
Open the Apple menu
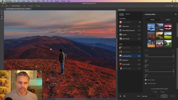pos(3,1)
